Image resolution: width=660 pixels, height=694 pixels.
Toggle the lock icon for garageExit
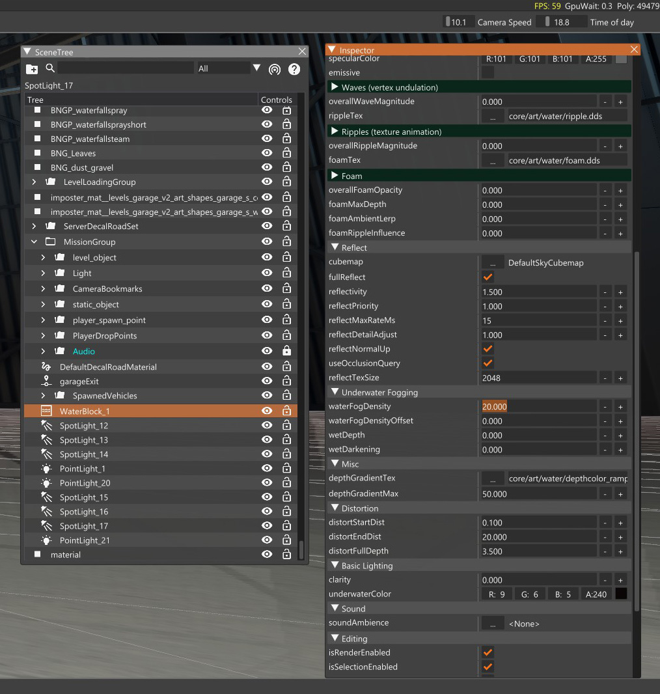click(286, 381)
